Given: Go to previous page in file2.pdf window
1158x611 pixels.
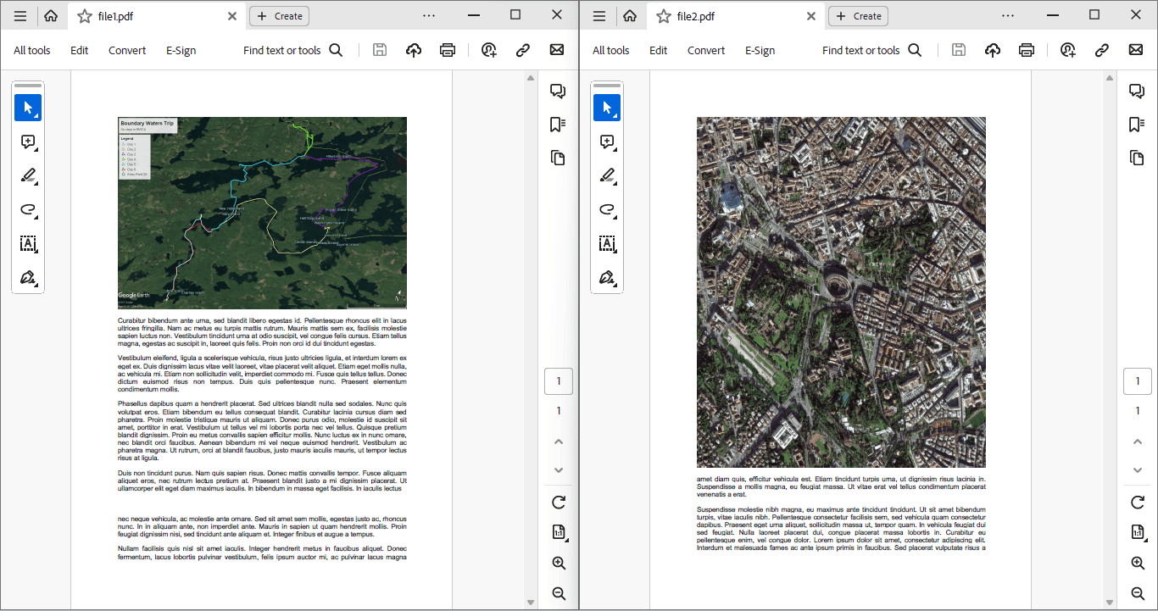Looking at the screenshot, I should click(1138, 442).
